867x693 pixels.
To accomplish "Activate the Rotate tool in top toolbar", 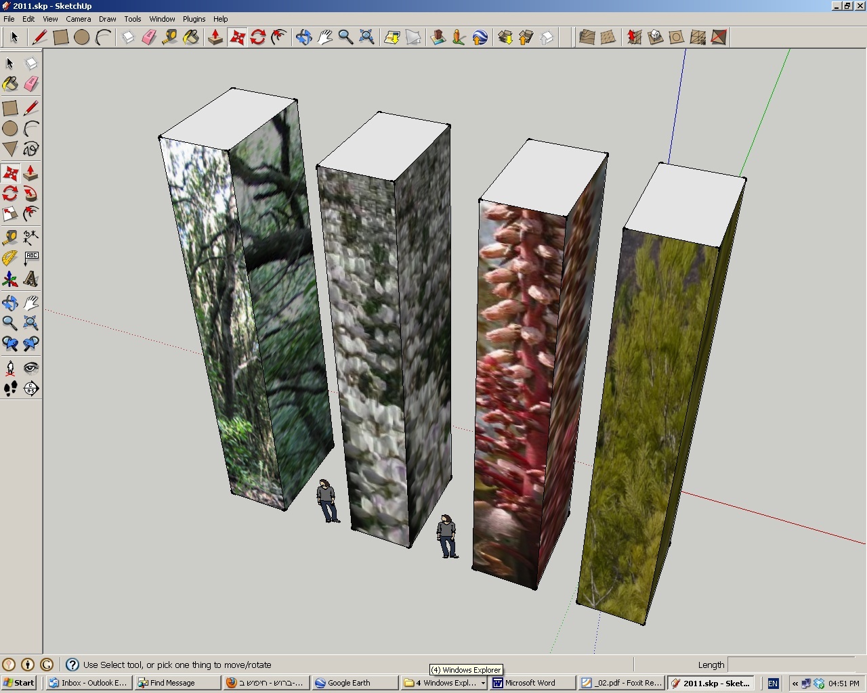I will tap(257, 37).
